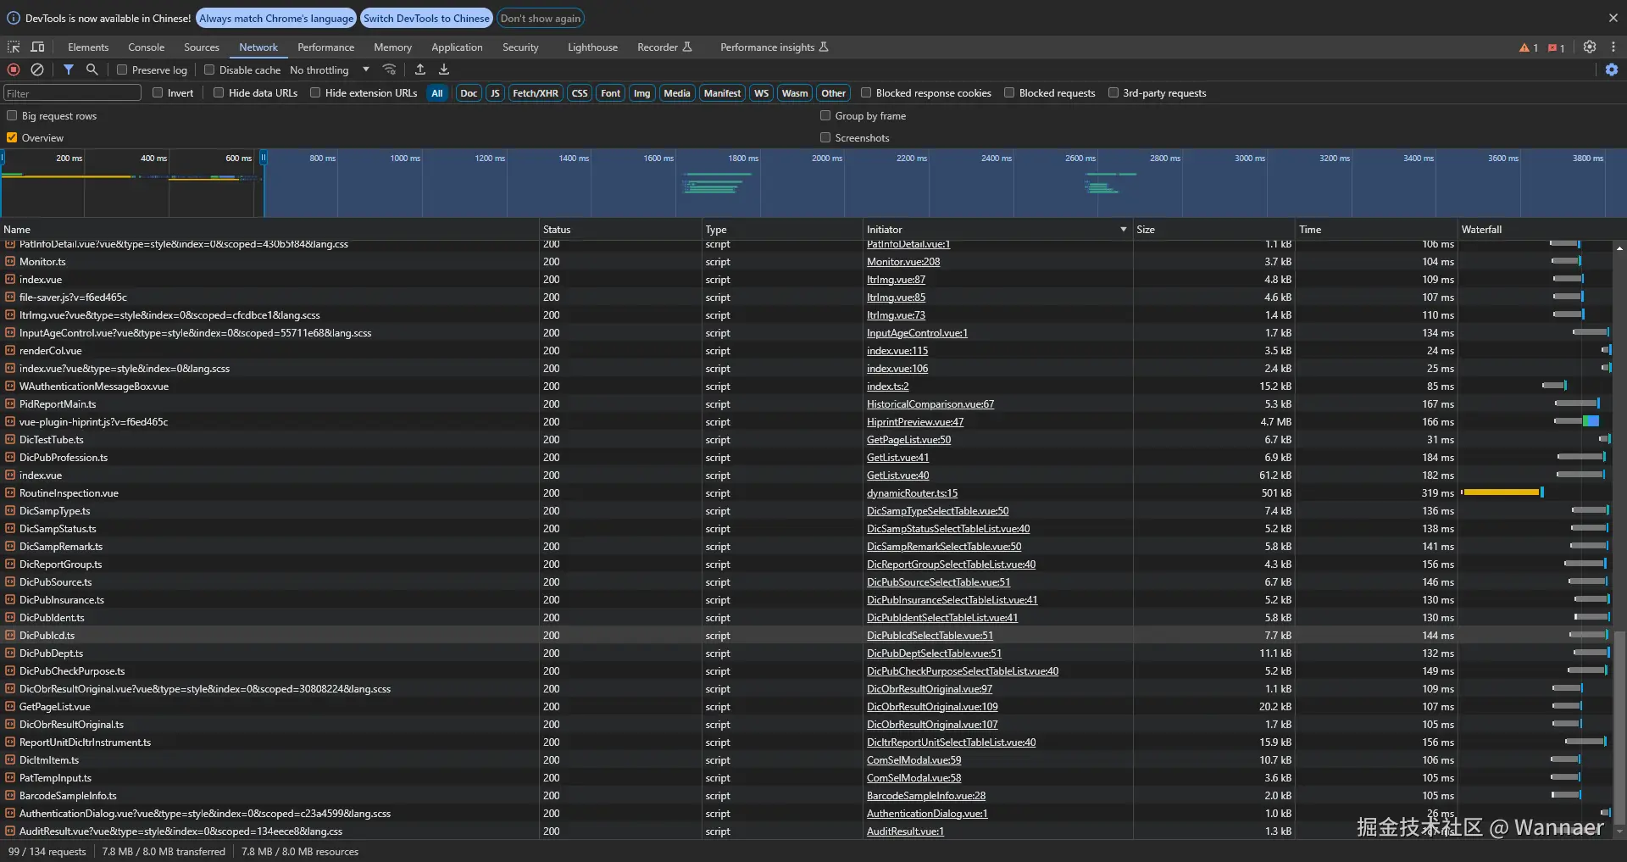The image size is (1627, 862).
Task: Filter by Fetch/XHR type
Action: point(536,93)
